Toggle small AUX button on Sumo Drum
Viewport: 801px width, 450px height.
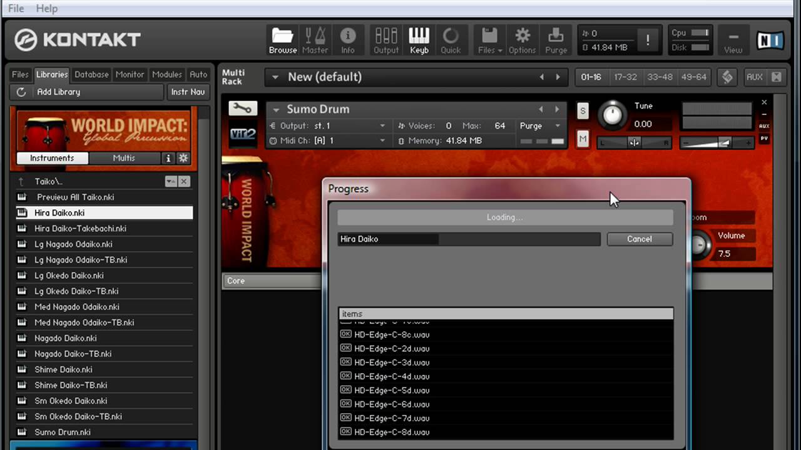764,126
